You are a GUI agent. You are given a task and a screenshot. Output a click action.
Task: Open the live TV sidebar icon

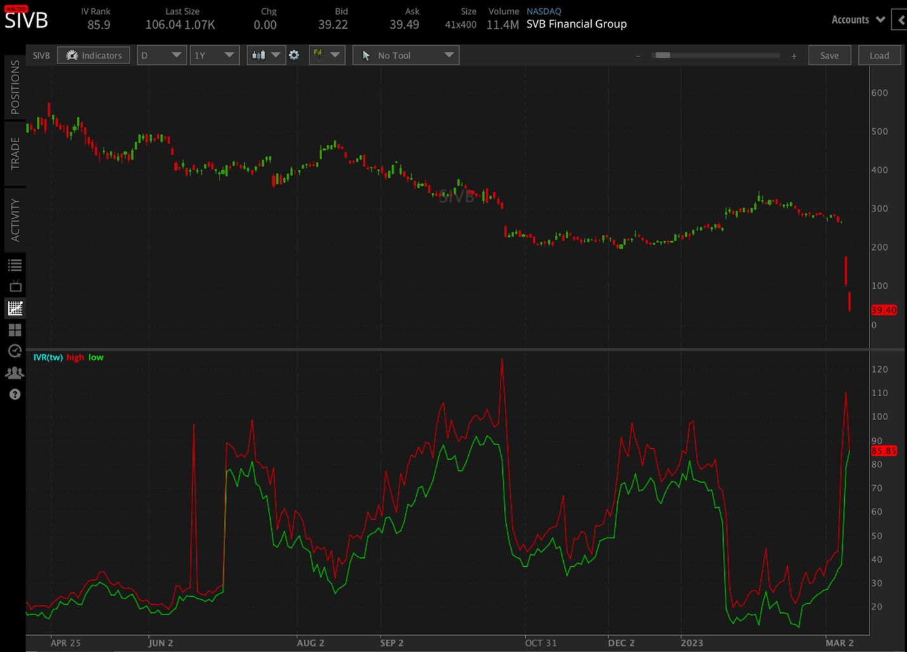coord(15,286)
